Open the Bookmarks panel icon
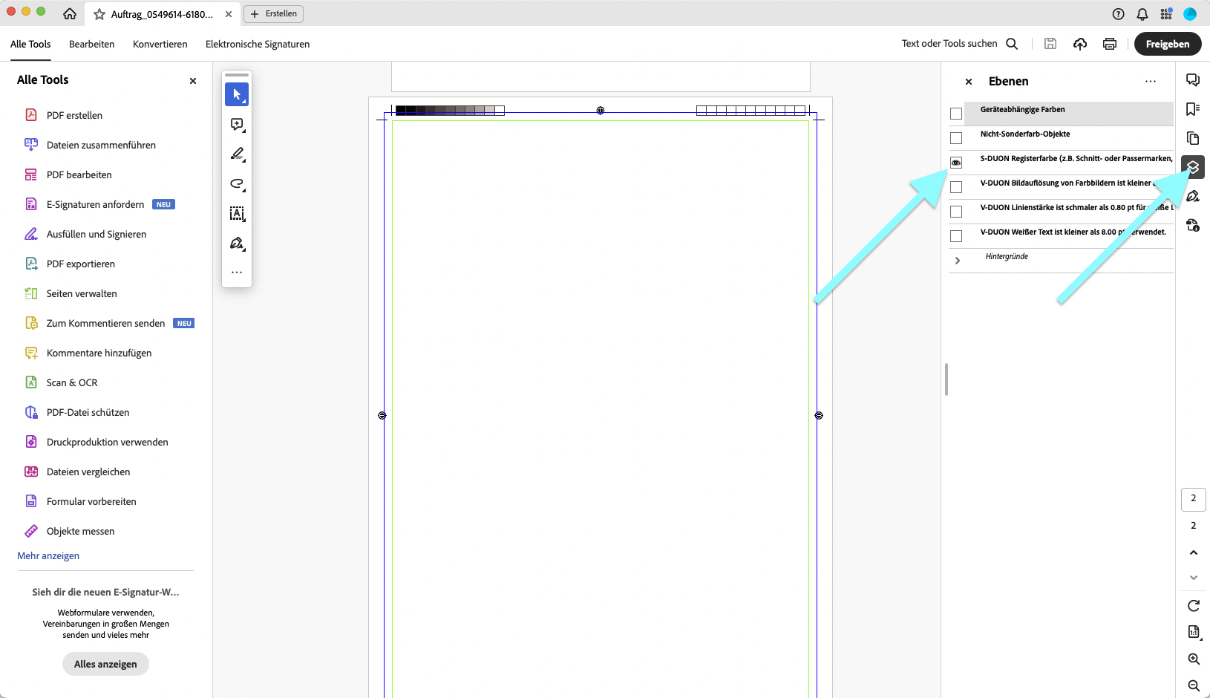1210x698 pixels. [1193, 109]
